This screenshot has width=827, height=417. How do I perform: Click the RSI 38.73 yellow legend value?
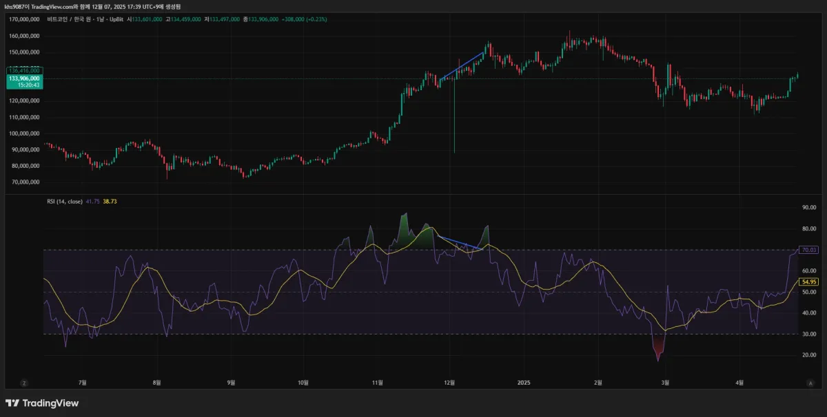(x=110, y=201)
